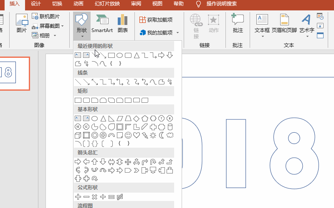Screen dimensions: 334x208
Task: Open the Shapes (形状) gallery button
Action: pos(82,25)
